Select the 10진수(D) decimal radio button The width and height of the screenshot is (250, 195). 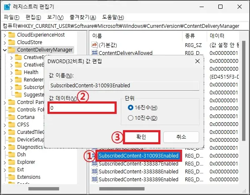130,118
